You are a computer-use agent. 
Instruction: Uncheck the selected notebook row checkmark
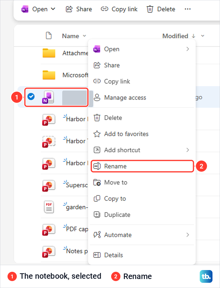[31, 96]
